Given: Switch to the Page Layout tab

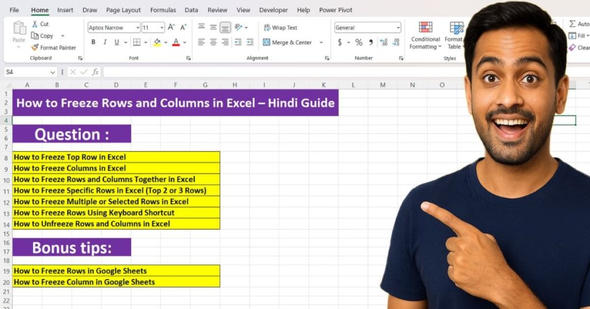Looking at the screenshot, I should coord(123,10).
